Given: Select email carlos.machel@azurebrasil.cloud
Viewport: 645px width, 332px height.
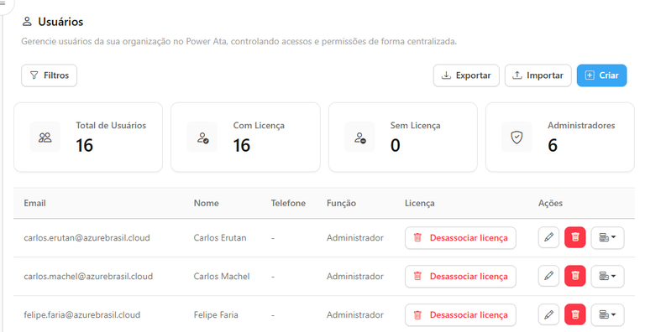Looking at the screenshot, I should (88, 277).
